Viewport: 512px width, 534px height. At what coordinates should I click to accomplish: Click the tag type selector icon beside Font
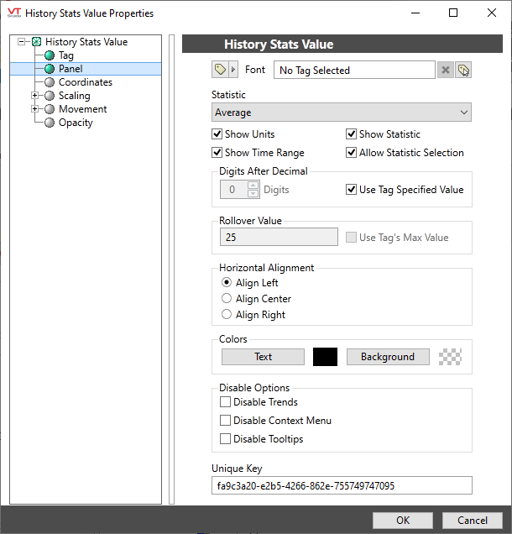click(x=221, y=70)
